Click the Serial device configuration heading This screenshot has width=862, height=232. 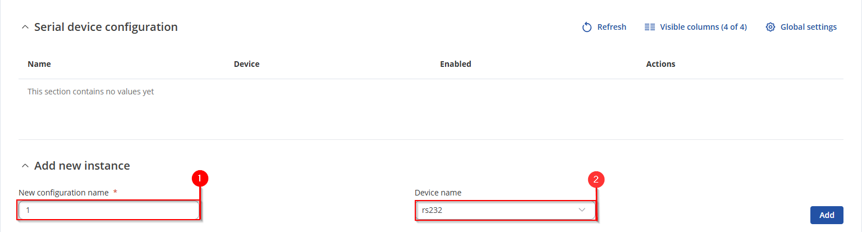(106, 27)
